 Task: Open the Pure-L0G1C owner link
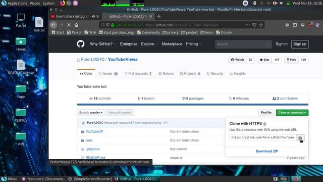[92, 60]
